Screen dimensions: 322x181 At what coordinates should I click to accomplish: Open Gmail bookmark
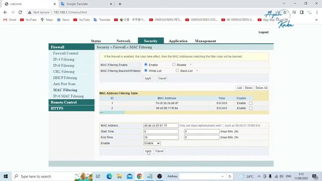click(10, 20)
